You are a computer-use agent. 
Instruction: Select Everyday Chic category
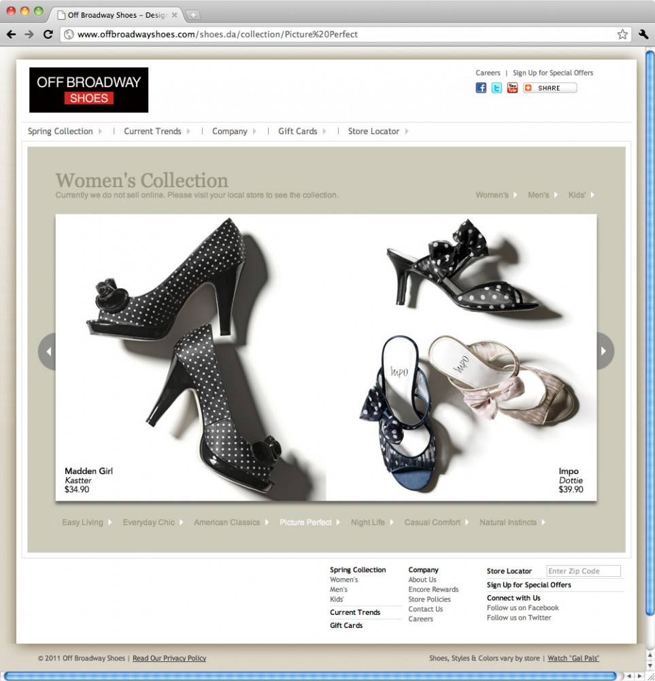pos(149,522)
